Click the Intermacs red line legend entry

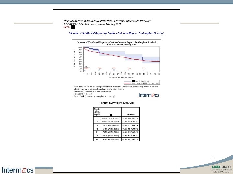(x=142, y=83)
